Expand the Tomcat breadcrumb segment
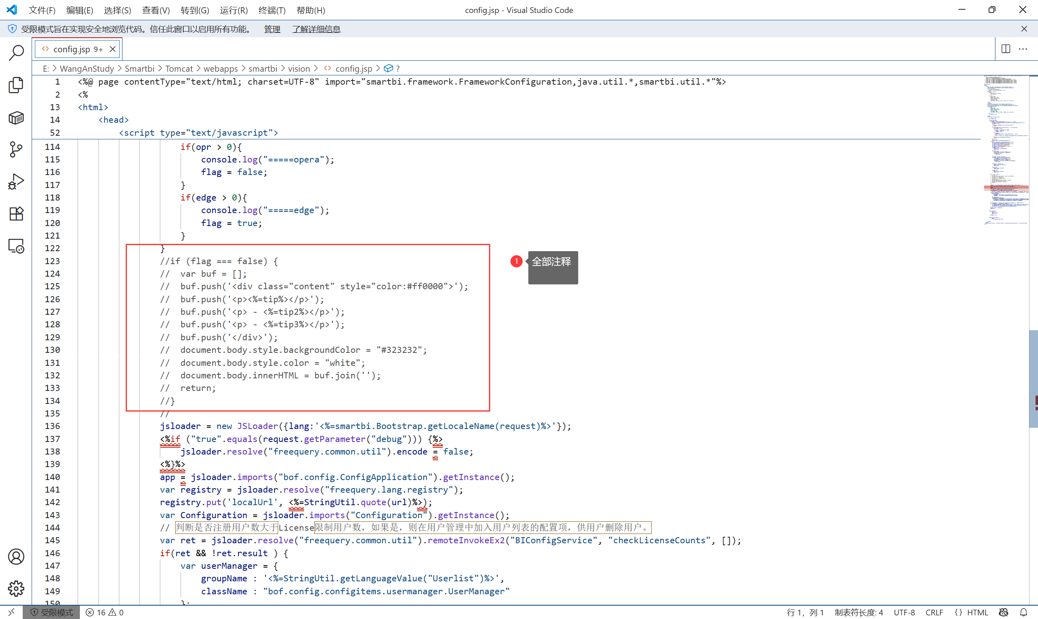The image size is (1038, 619). coord(179,68)
